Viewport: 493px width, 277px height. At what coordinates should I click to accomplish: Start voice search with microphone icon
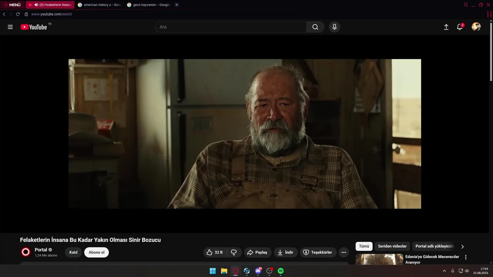pos(334,27)
